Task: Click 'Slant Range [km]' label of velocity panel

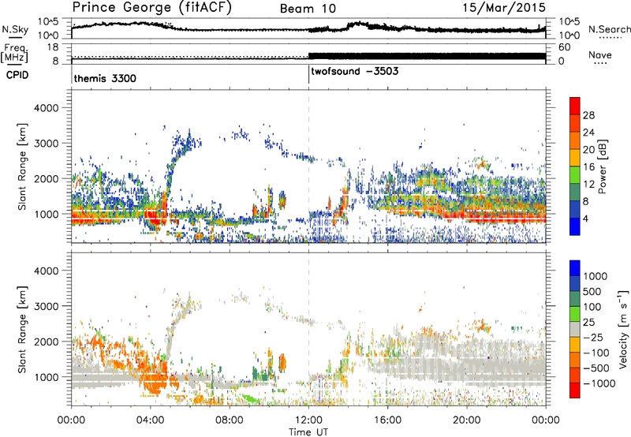Action: (x=22, y=330)
